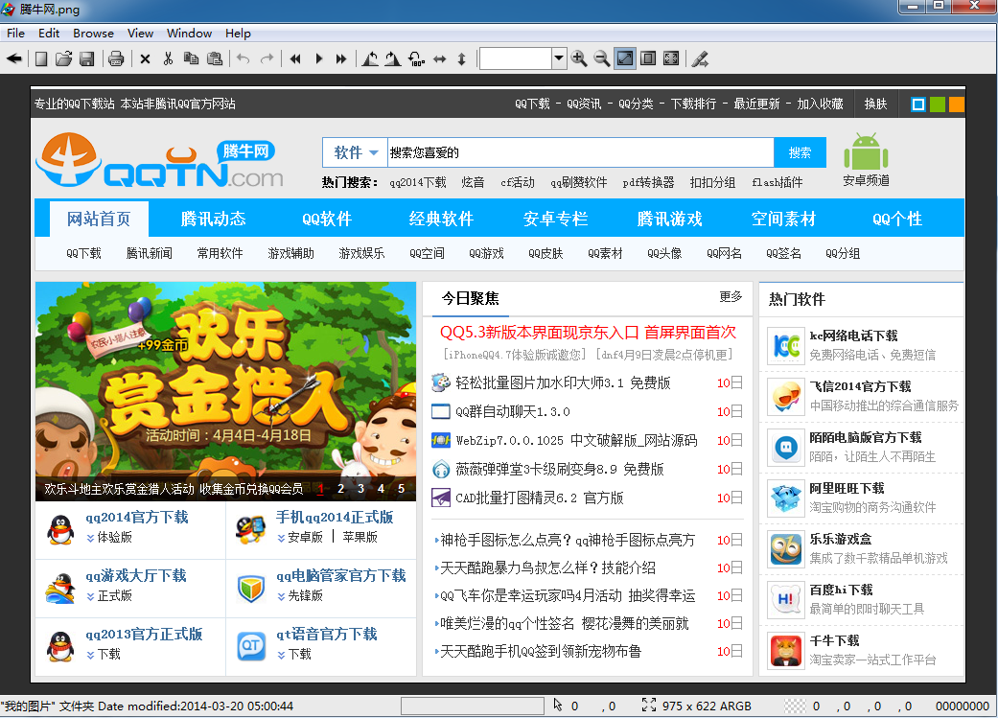Flip the image horizontally
The width and height of the screenshot is (998, 718).
pyautogui.click(x=440, y=59)
